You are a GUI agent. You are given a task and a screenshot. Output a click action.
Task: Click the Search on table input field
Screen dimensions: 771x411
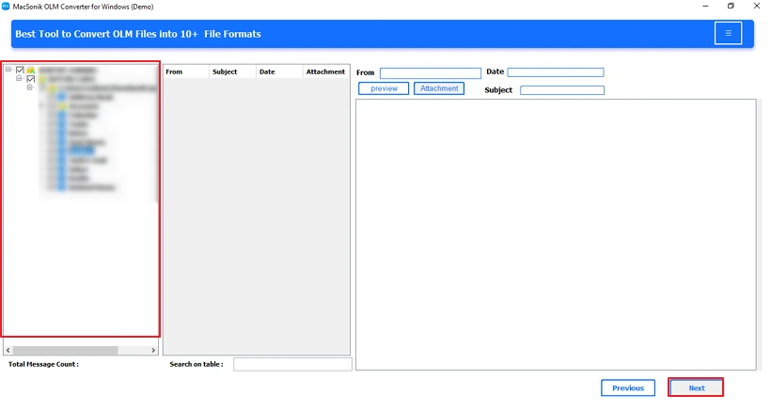coord(292,364)
